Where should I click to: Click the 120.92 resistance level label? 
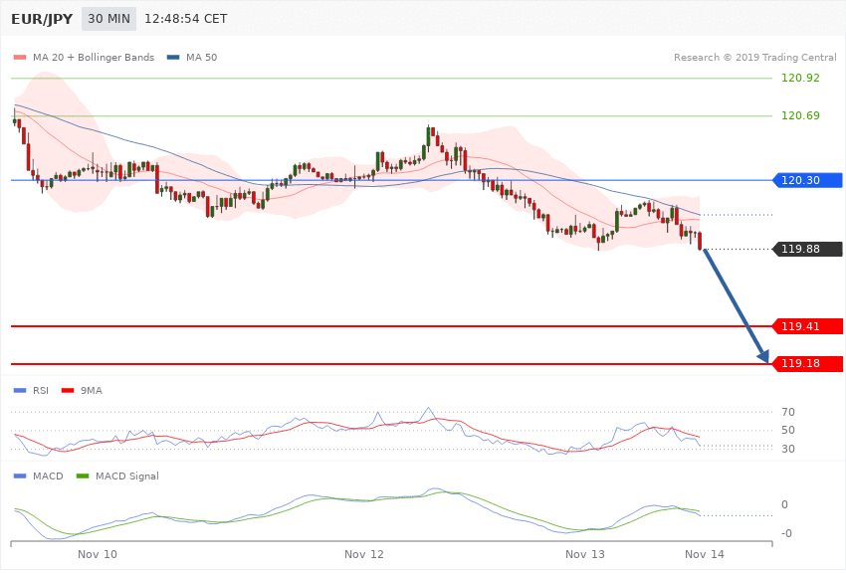[800, 78]
